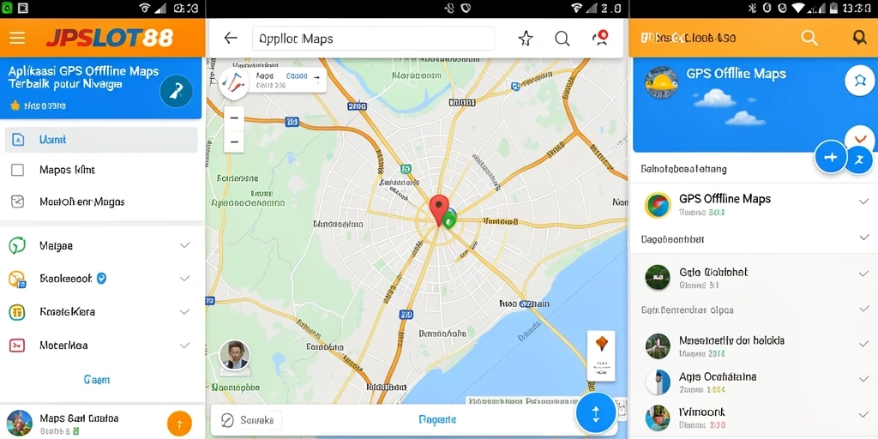This screenshot has height=439, width=878.
Task: Favorite with the star icon in map header
Action: (x=526, y=38)
